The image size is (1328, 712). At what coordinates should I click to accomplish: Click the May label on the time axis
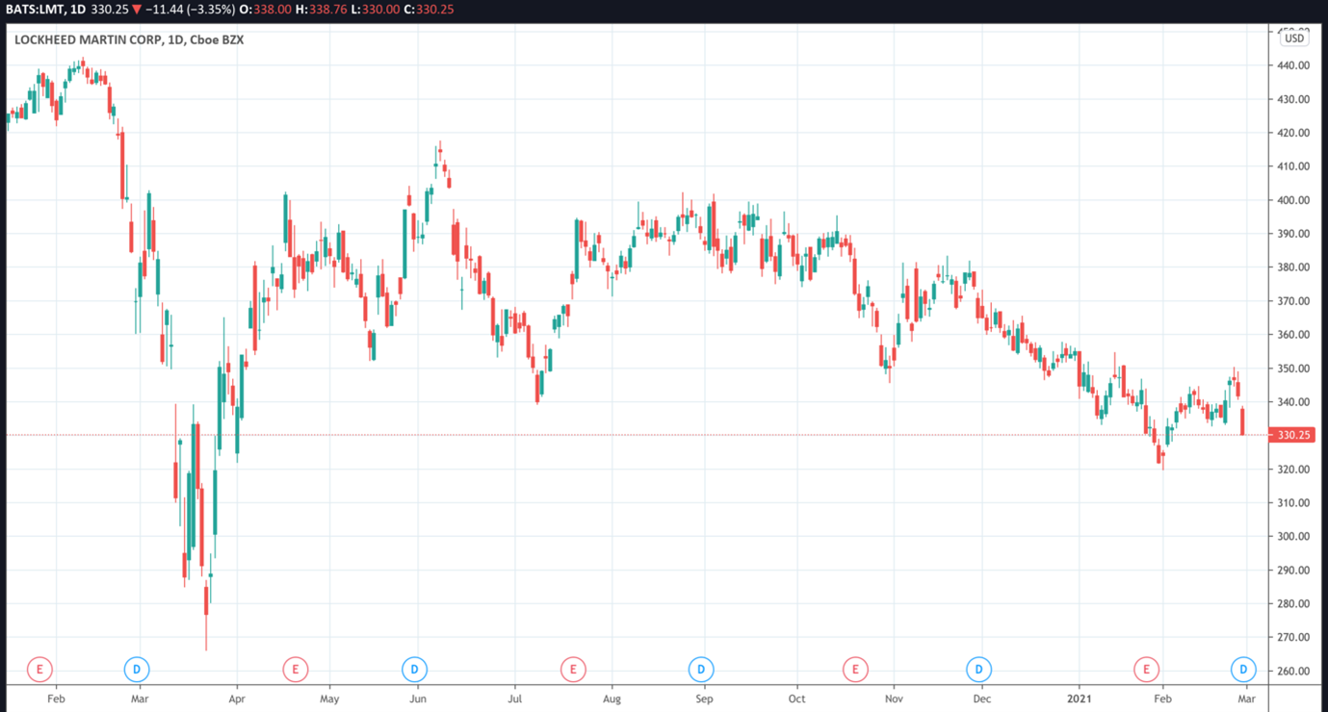(x=329, y=699)
